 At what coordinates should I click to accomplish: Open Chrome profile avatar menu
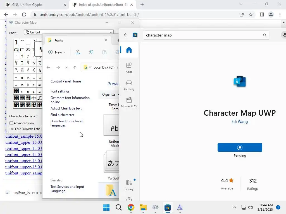271,14
